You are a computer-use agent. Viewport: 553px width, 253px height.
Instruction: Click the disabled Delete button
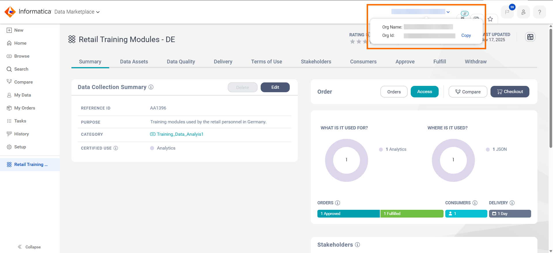click(243, 87)
